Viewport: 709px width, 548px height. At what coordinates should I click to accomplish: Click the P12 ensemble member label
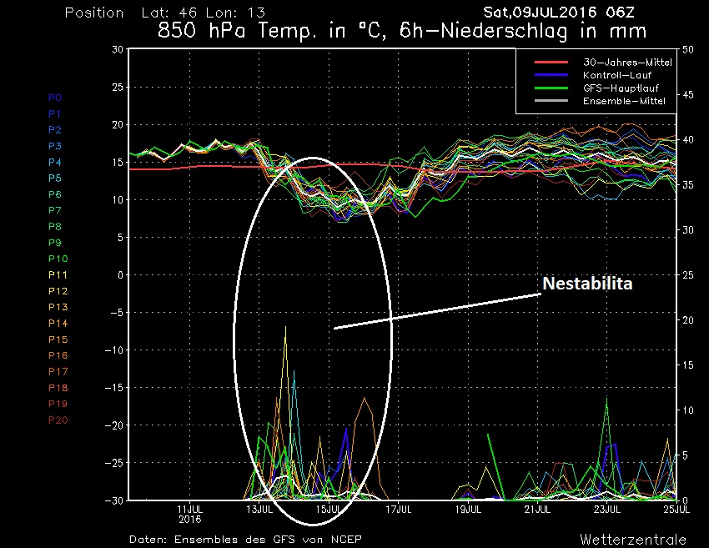58,291
